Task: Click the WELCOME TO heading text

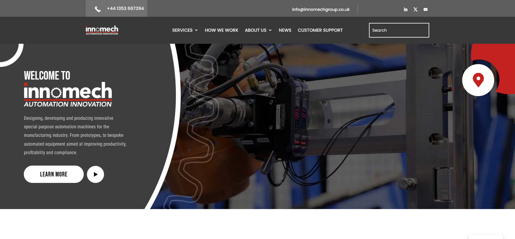Action: [x=47, y=76]
